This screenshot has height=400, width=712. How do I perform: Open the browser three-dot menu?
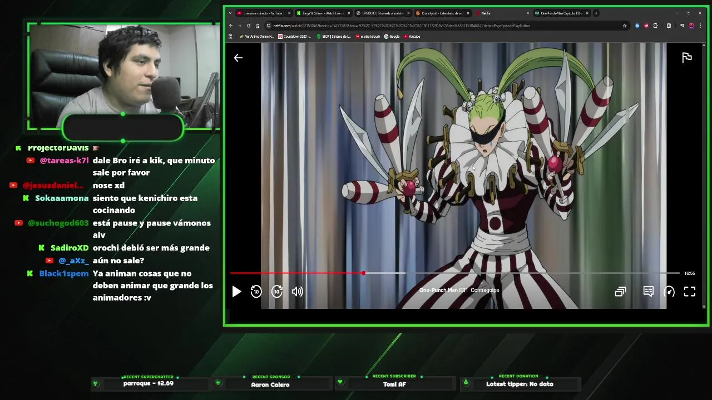tap(700, 26)
